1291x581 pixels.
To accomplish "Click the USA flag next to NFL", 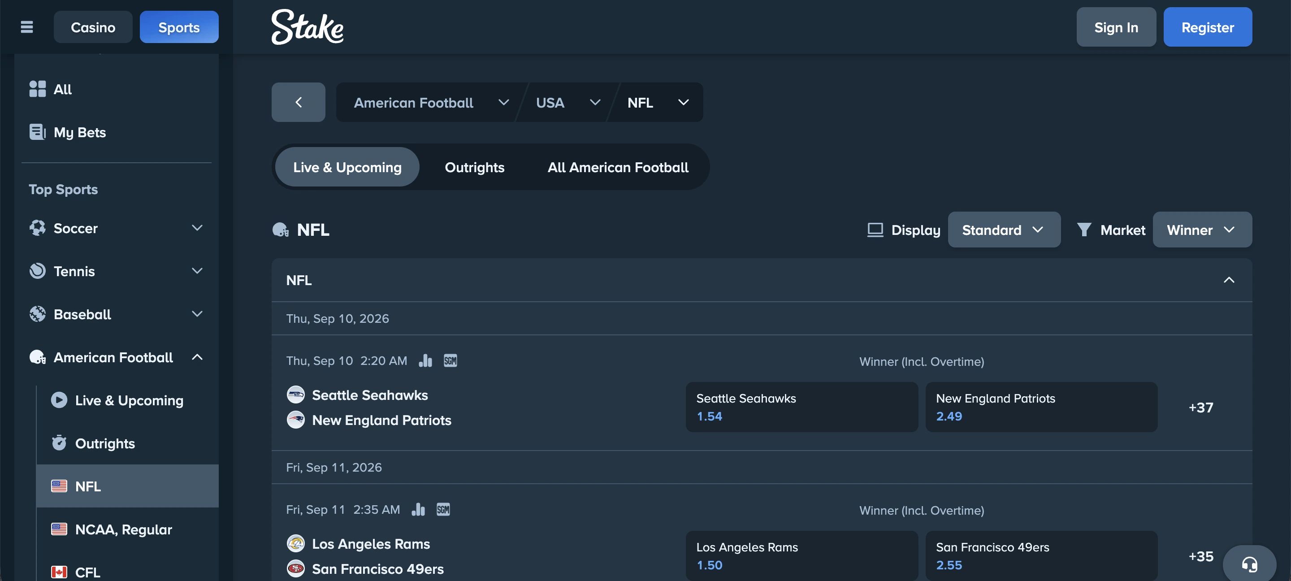I will click(x=59, y=486).
